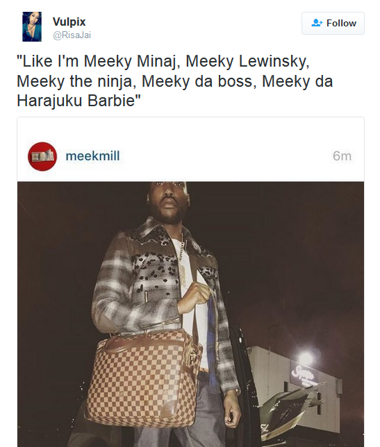Open the Vulpix display name link

coord(69,22)
